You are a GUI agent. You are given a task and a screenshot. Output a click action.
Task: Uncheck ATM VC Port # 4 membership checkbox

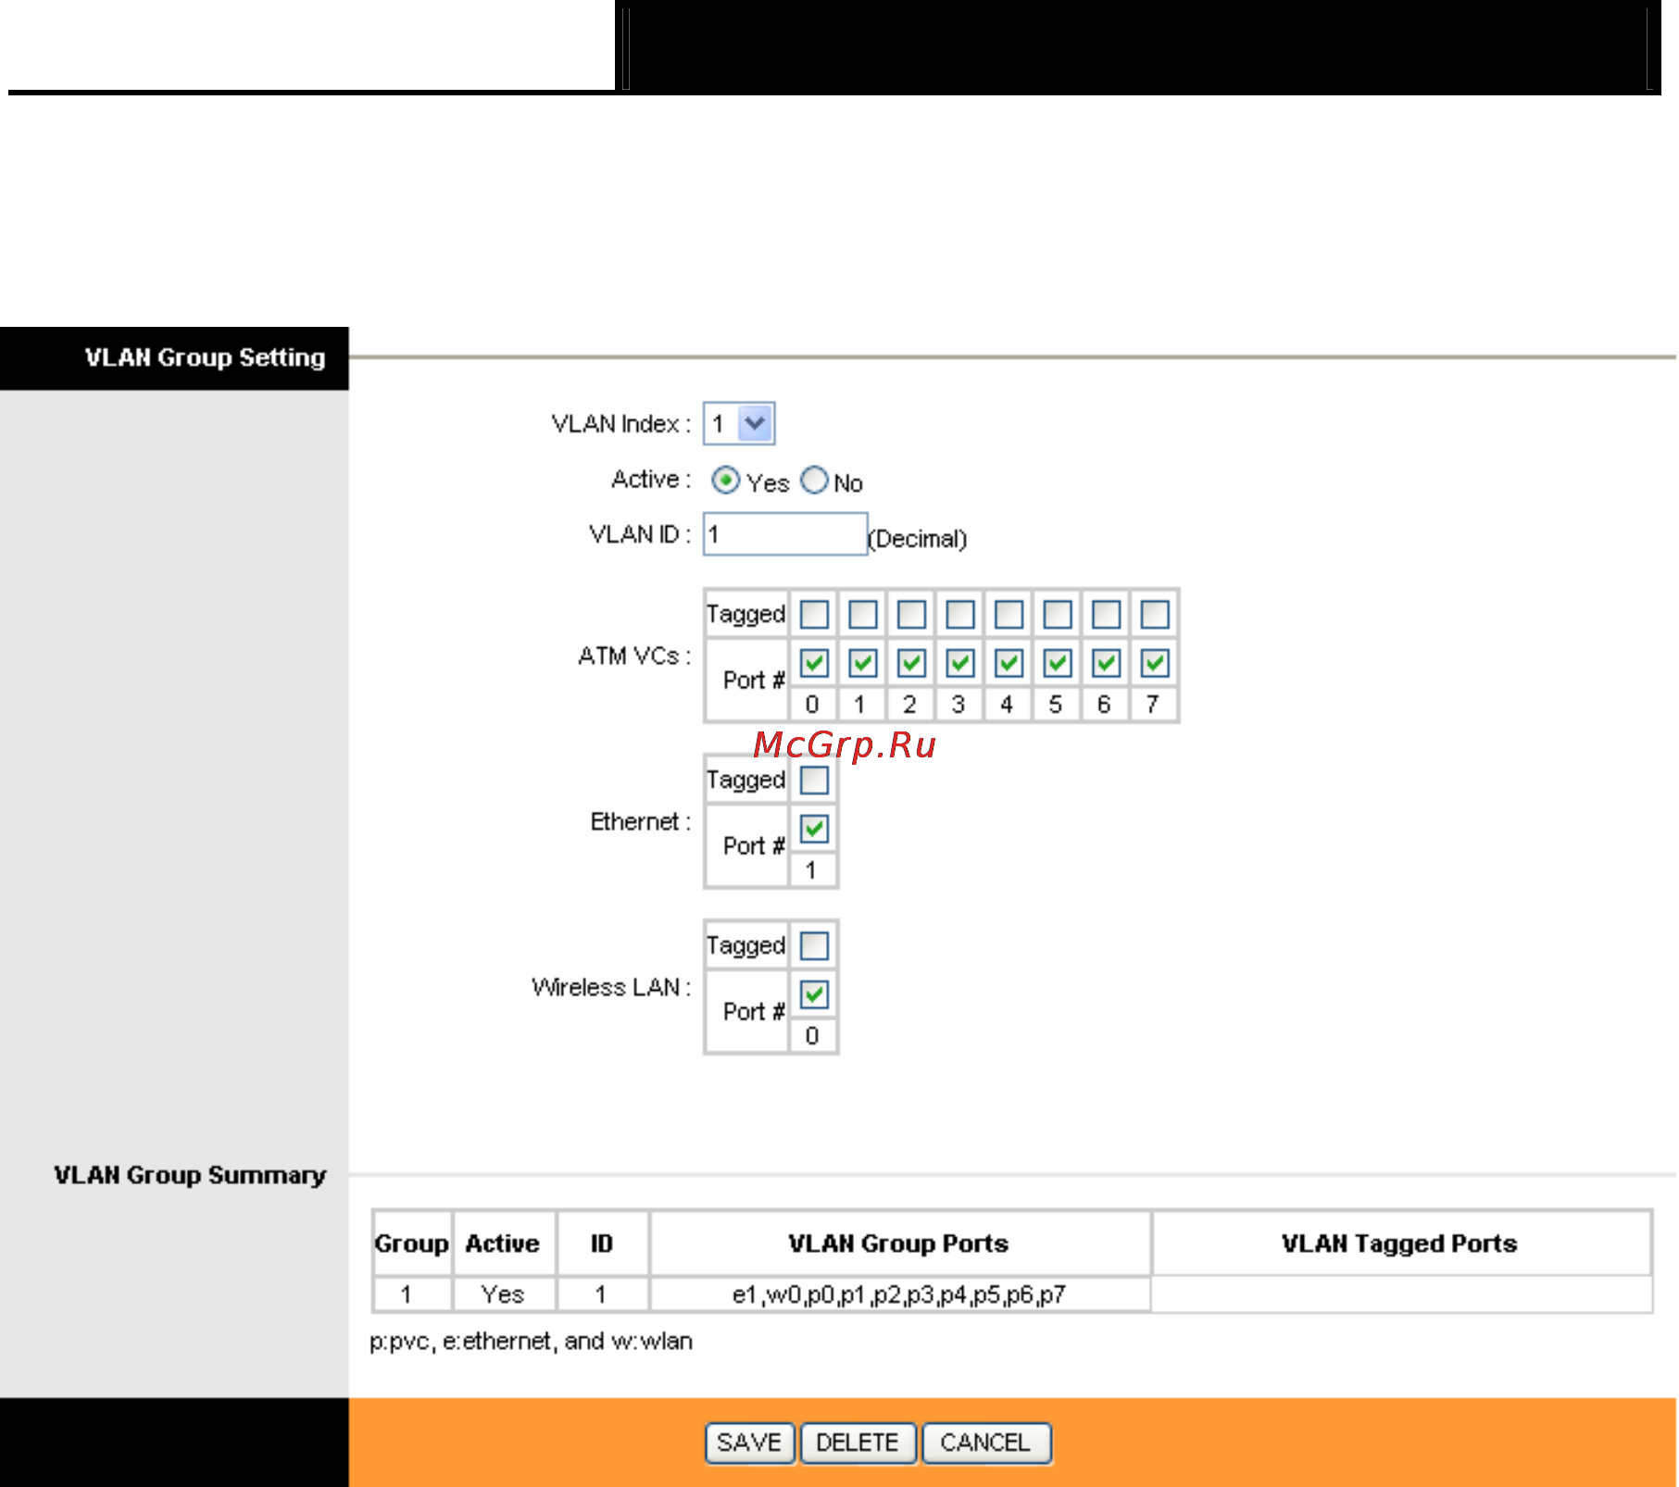pos(1009,663)
